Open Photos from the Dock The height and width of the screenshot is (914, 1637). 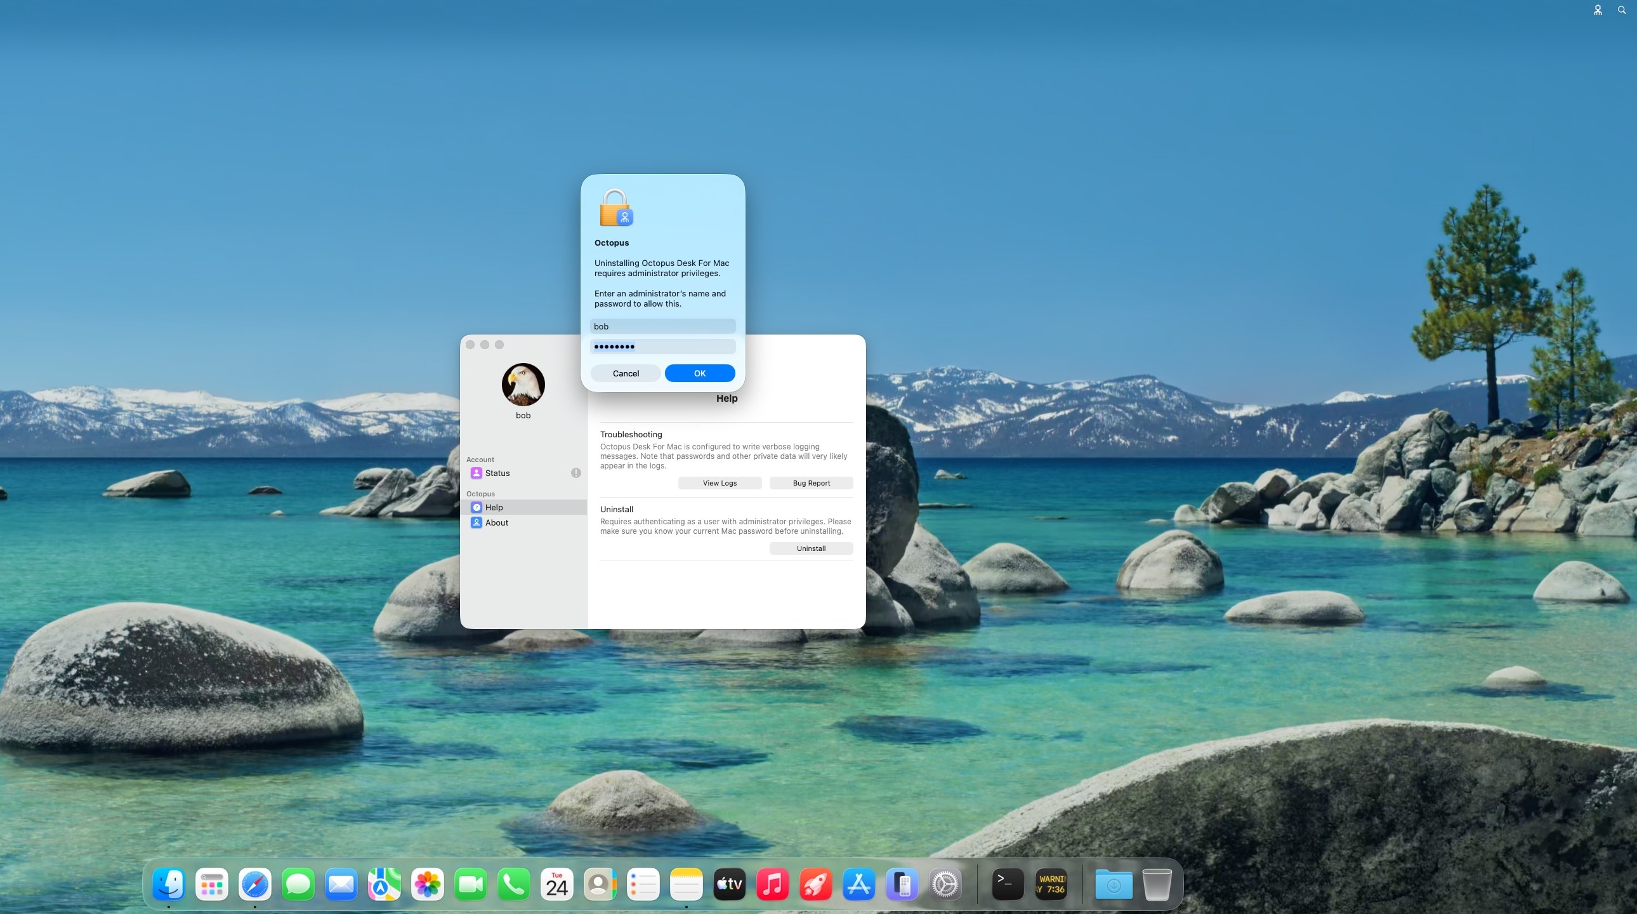(x=428, y=884)
